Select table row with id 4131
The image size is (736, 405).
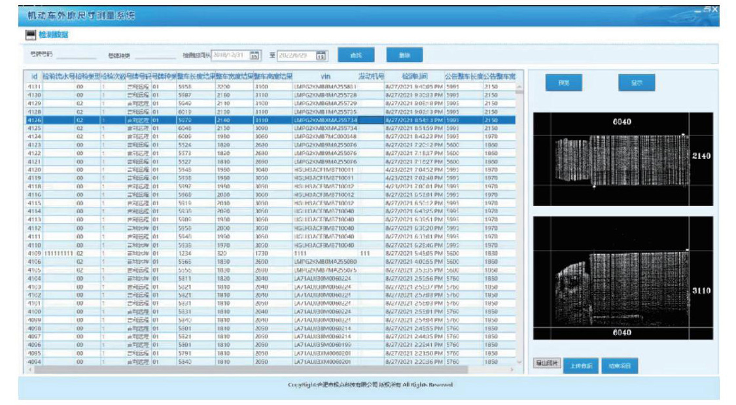pyautogui.click(x=270, y=87)
